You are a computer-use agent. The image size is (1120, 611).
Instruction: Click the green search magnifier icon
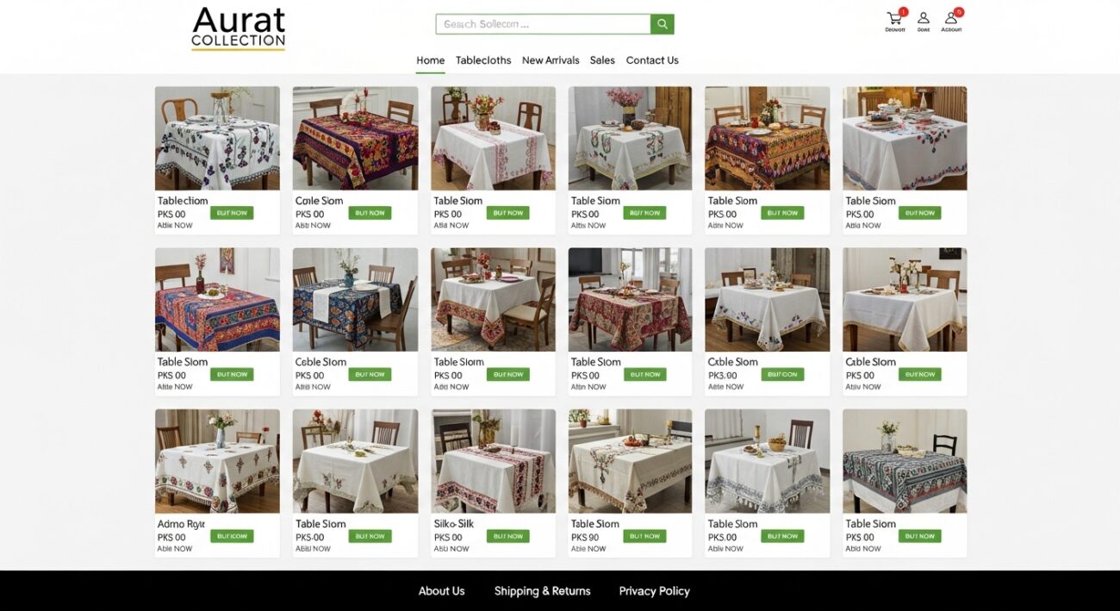pos(662,24)
